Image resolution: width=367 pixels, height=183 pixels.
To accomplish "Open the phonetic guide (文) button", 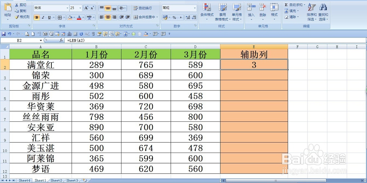I will click(89, 17).
